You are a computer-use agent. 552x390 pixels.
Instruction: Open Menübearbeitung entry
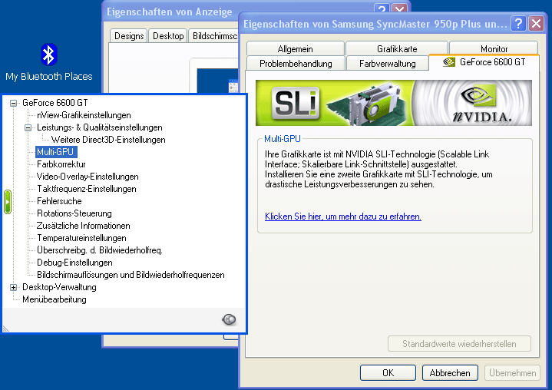point(55,299)
